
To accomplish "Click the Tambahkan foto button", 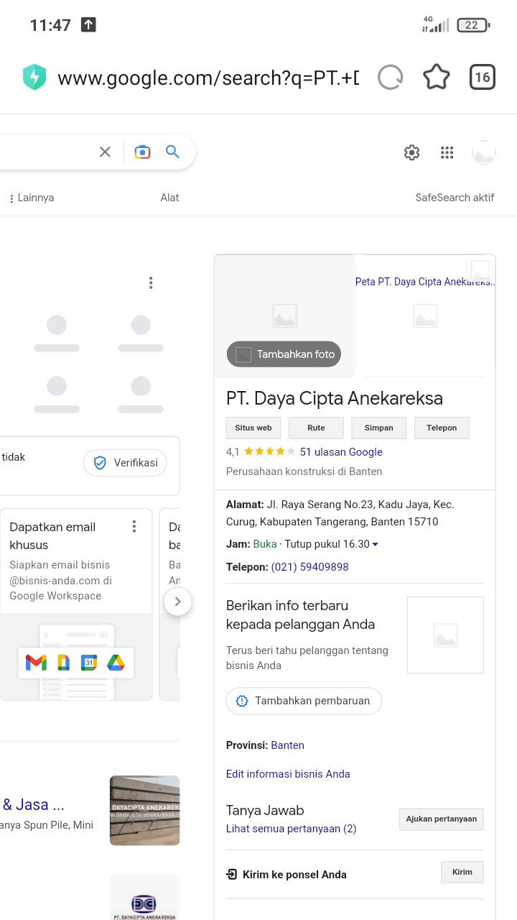I will pos(284,354).
